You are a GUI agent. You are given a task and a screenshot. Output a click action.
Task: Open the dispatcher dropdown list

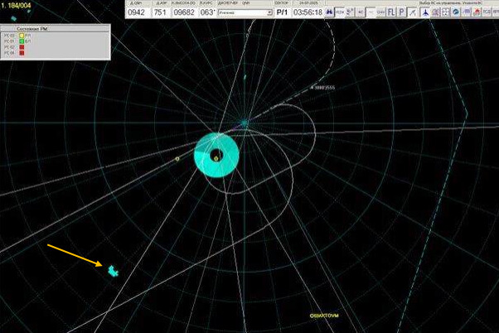(269, 13)
